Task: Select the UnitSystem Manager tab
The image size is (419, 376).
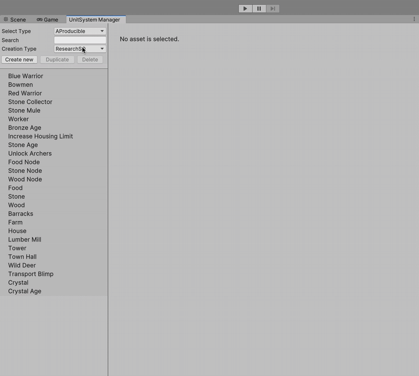Action: tap(94, 20)
